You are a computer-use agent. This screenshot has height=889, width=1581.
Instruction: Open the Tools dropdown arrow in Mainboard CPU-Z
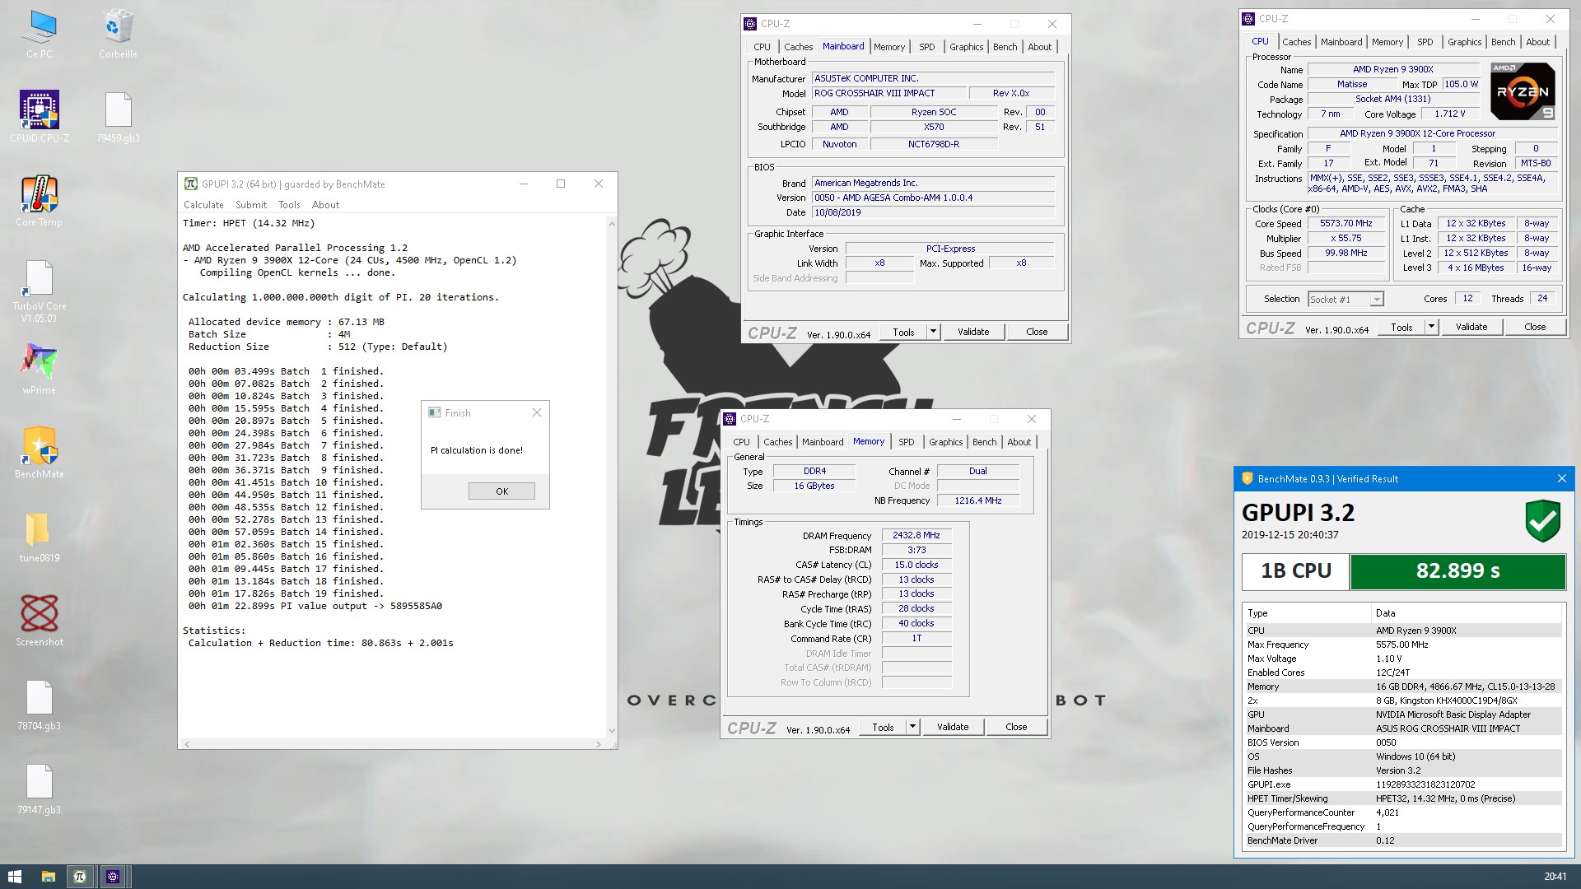click(x=933, y=332)
